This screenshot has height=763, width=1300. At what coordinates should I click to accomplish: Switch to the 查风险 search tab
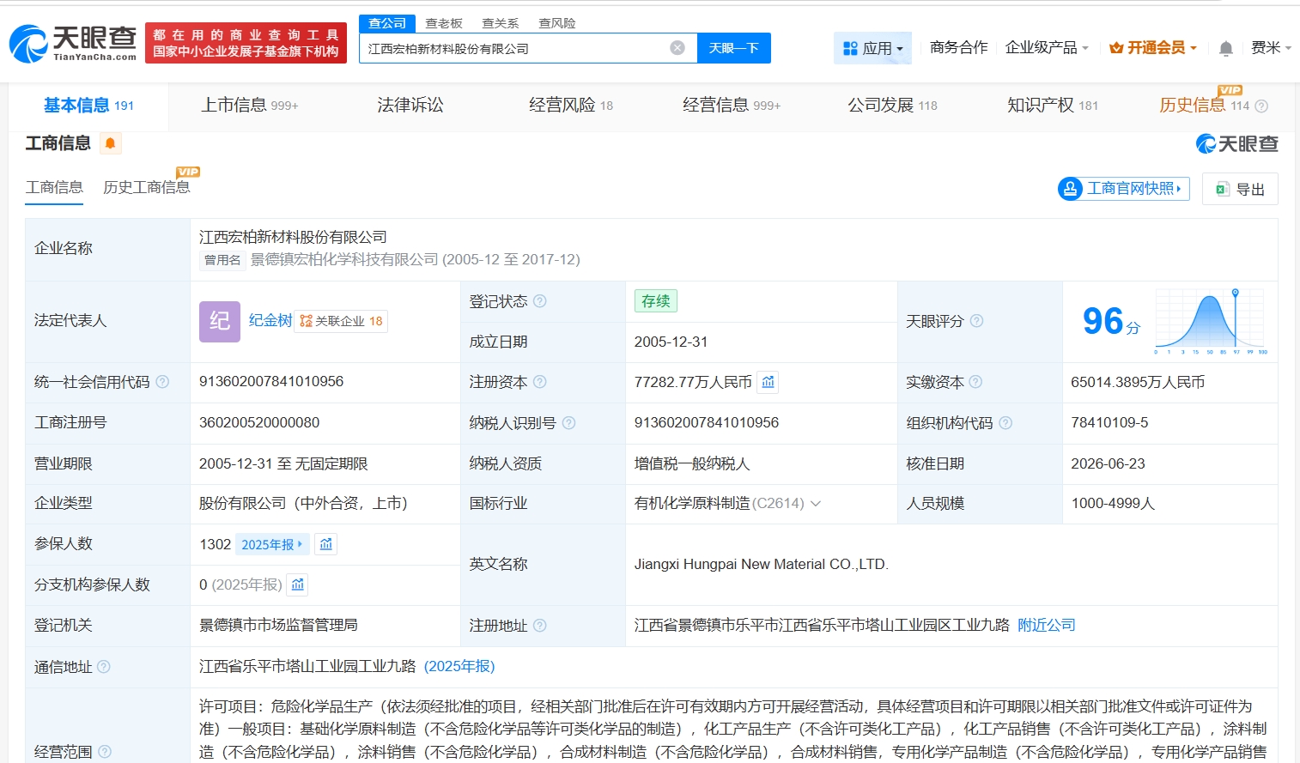pos(557,23)
